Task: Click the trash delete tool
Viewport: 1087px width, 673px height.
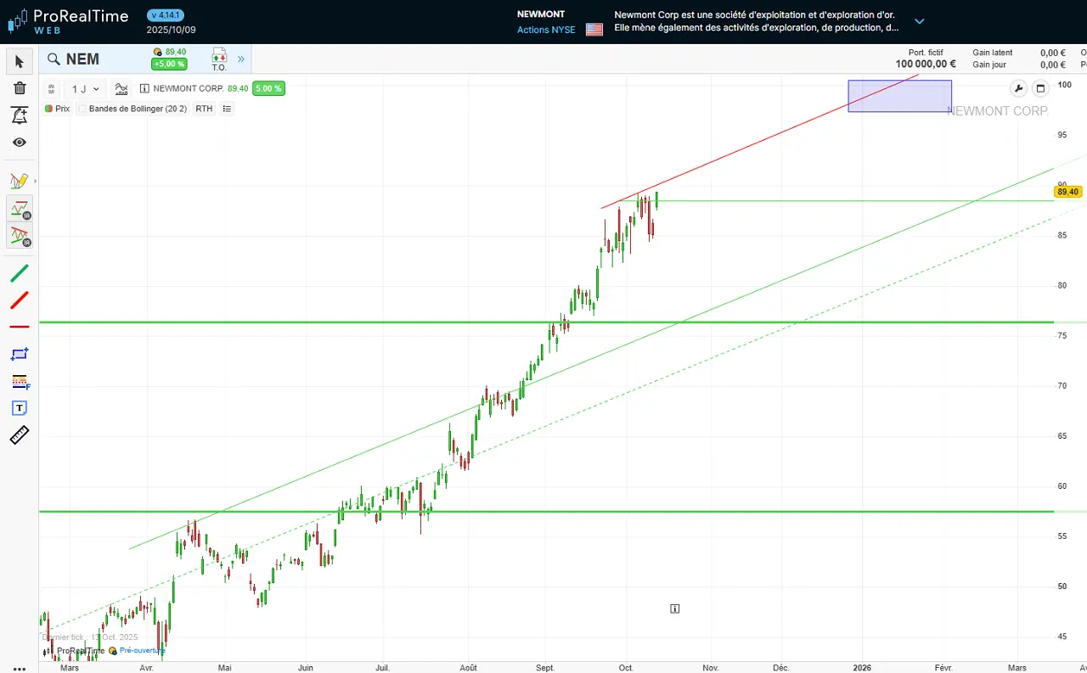Action: [20, 88]
